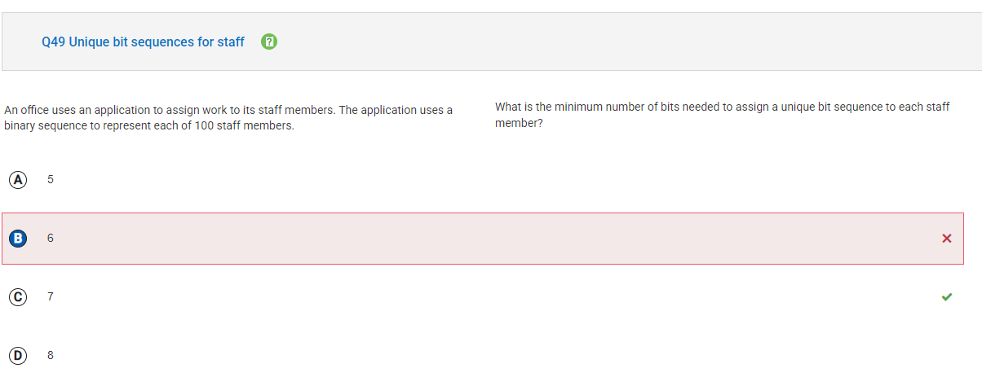Click the pink highlighted option B row
This screenshot has width=982, height=377.
tap(483, 239)
